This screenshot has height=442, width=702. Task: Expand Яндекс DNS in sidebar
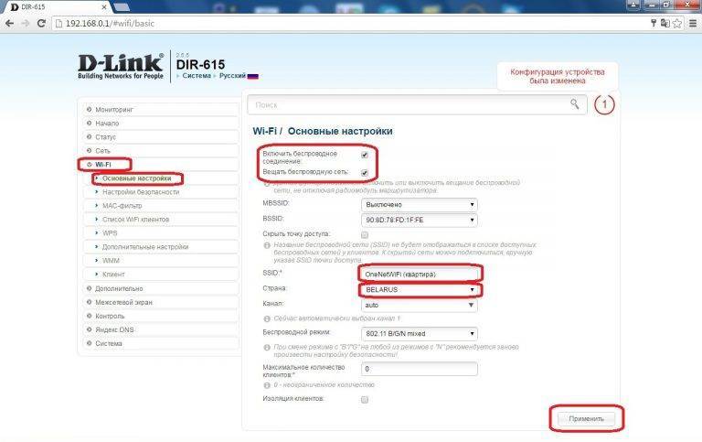pos(160,330)
